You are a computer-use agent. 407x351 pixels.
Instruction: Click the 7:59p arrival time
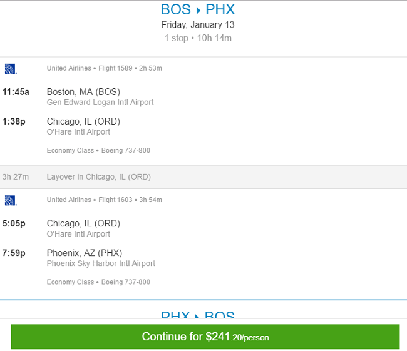(x=14, y=253)
